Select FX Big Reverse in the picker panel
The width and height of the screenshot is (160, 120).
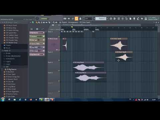click(x=37, y=33)
